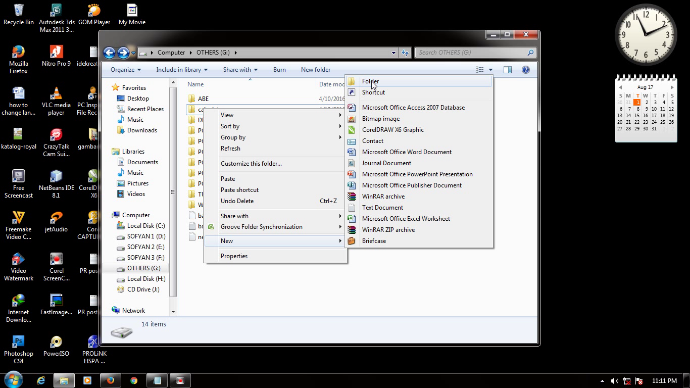The width and height of the screenshot is (690, 388).
Task: Expand View submenu in context menu
Action: click(x=276, y=115)
